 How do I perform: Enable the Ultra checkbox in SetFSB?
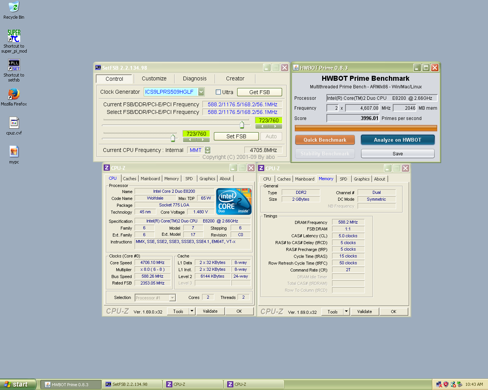[x=218, y=92]
